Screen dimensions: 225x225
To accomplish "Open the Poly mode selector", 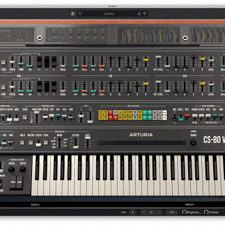I will pyautogui.click(x=124, y=212).
